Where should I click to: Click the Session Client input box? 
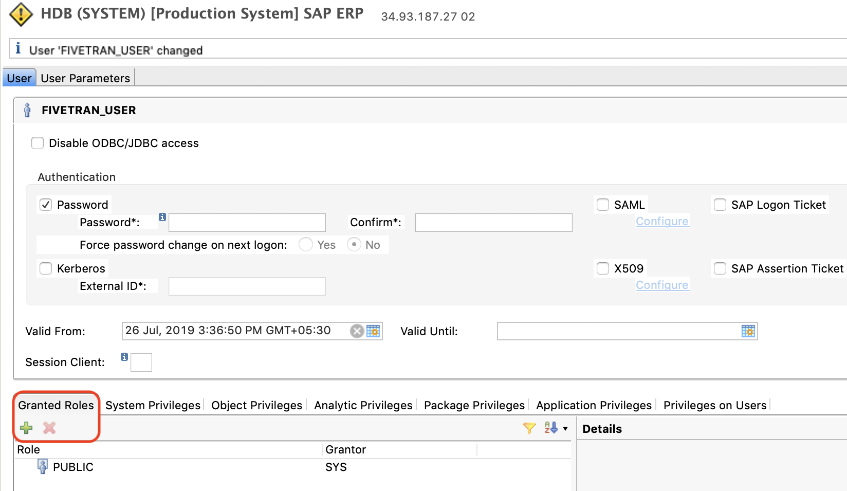coord(141,362)
